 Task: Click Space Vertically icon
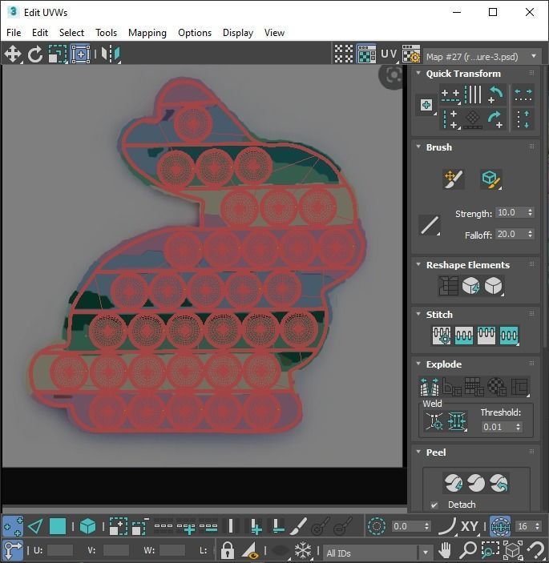[523, 119]
